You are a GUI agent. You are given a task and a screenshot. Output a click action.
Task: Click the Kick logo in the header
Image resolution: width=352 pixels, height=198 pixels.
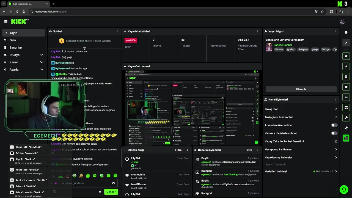tap(20, 21)
